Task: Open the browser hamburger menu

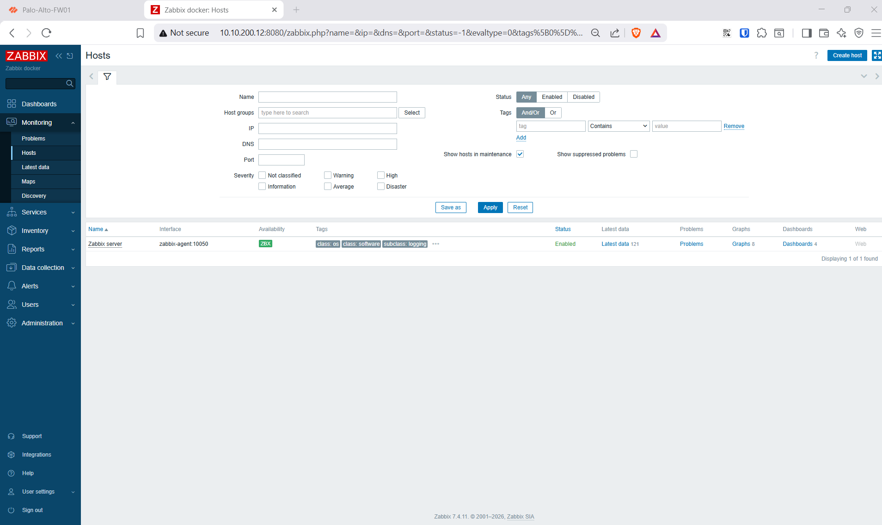Action: click(x=876, y=33)
